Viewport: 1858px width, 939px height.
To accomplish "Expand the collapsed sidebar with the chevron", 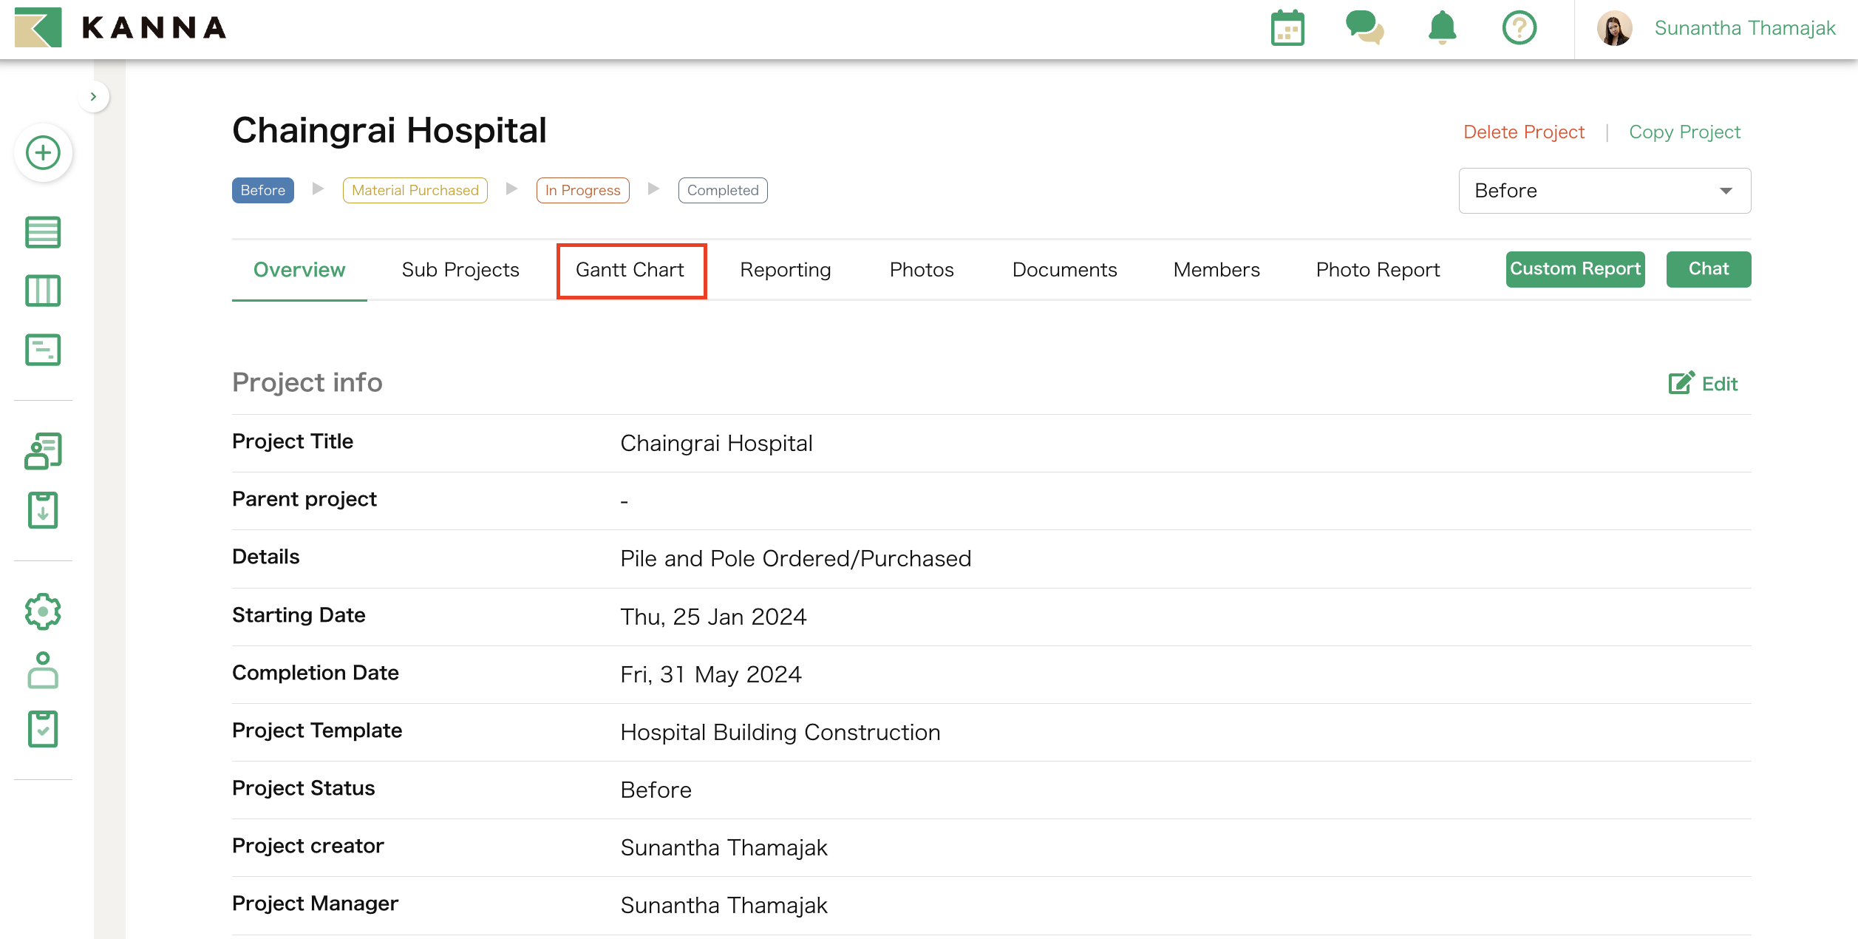I will pos(94,96).
